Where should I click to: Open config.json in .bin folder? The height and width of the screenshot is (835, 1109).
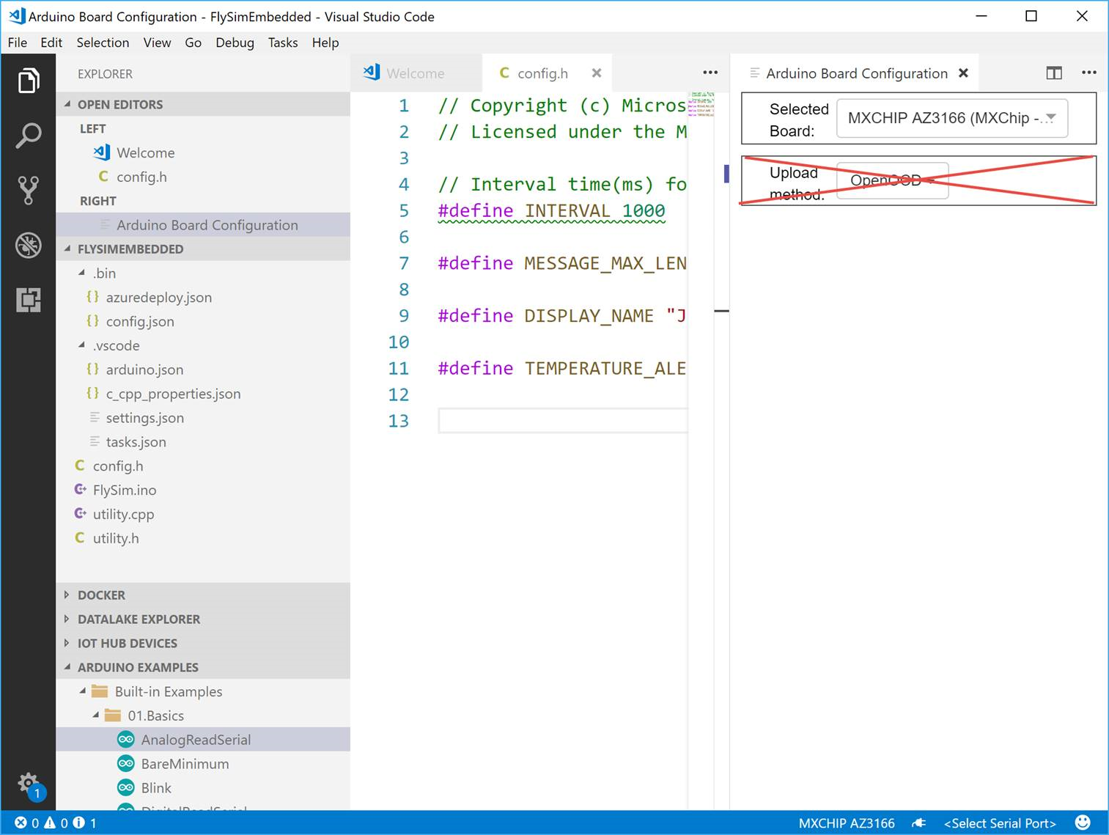203,321
